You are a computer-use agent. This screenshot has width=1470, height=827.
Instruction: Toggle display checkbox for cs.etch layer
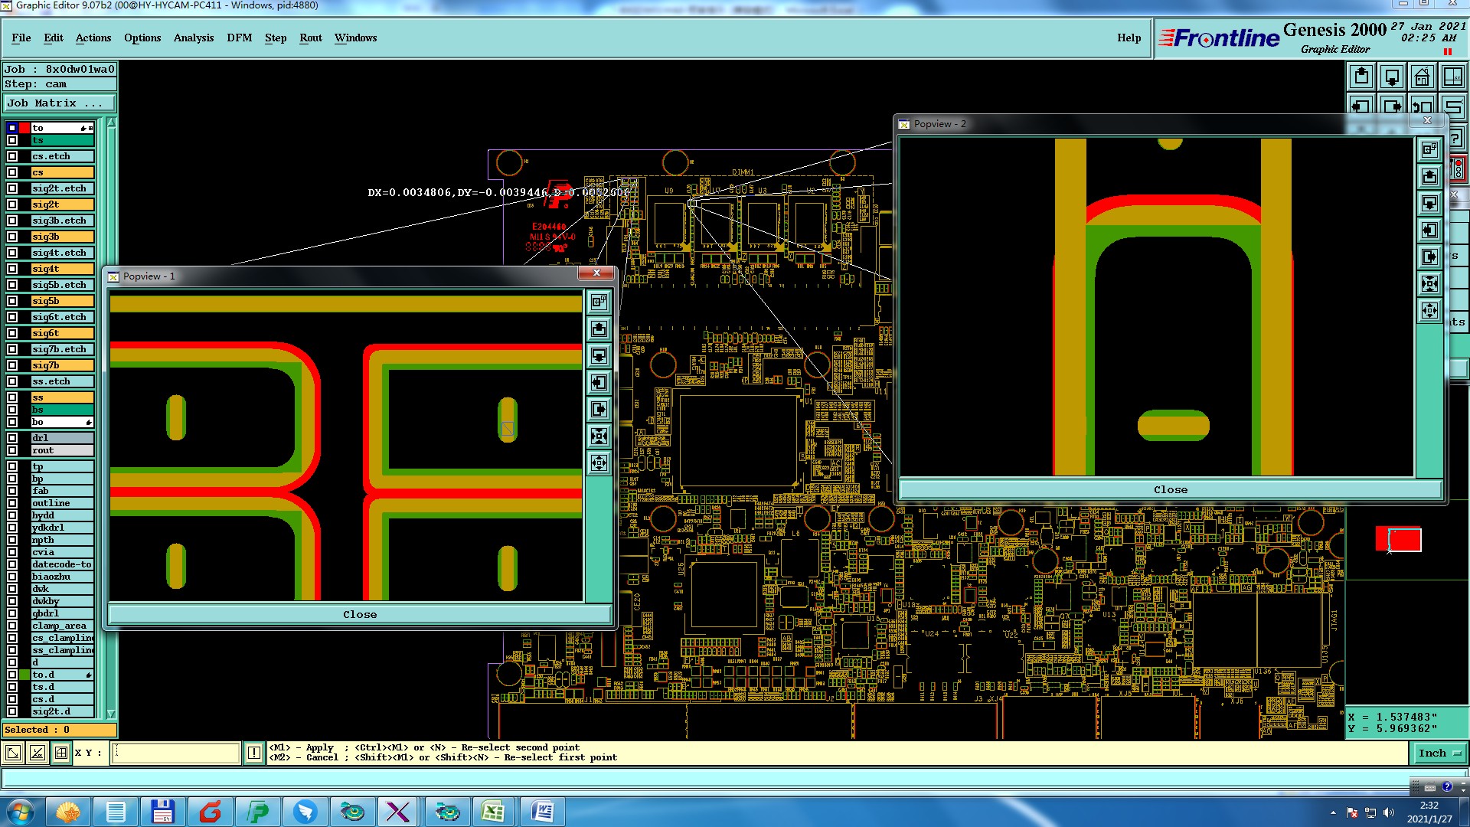[x=12, y=156]
